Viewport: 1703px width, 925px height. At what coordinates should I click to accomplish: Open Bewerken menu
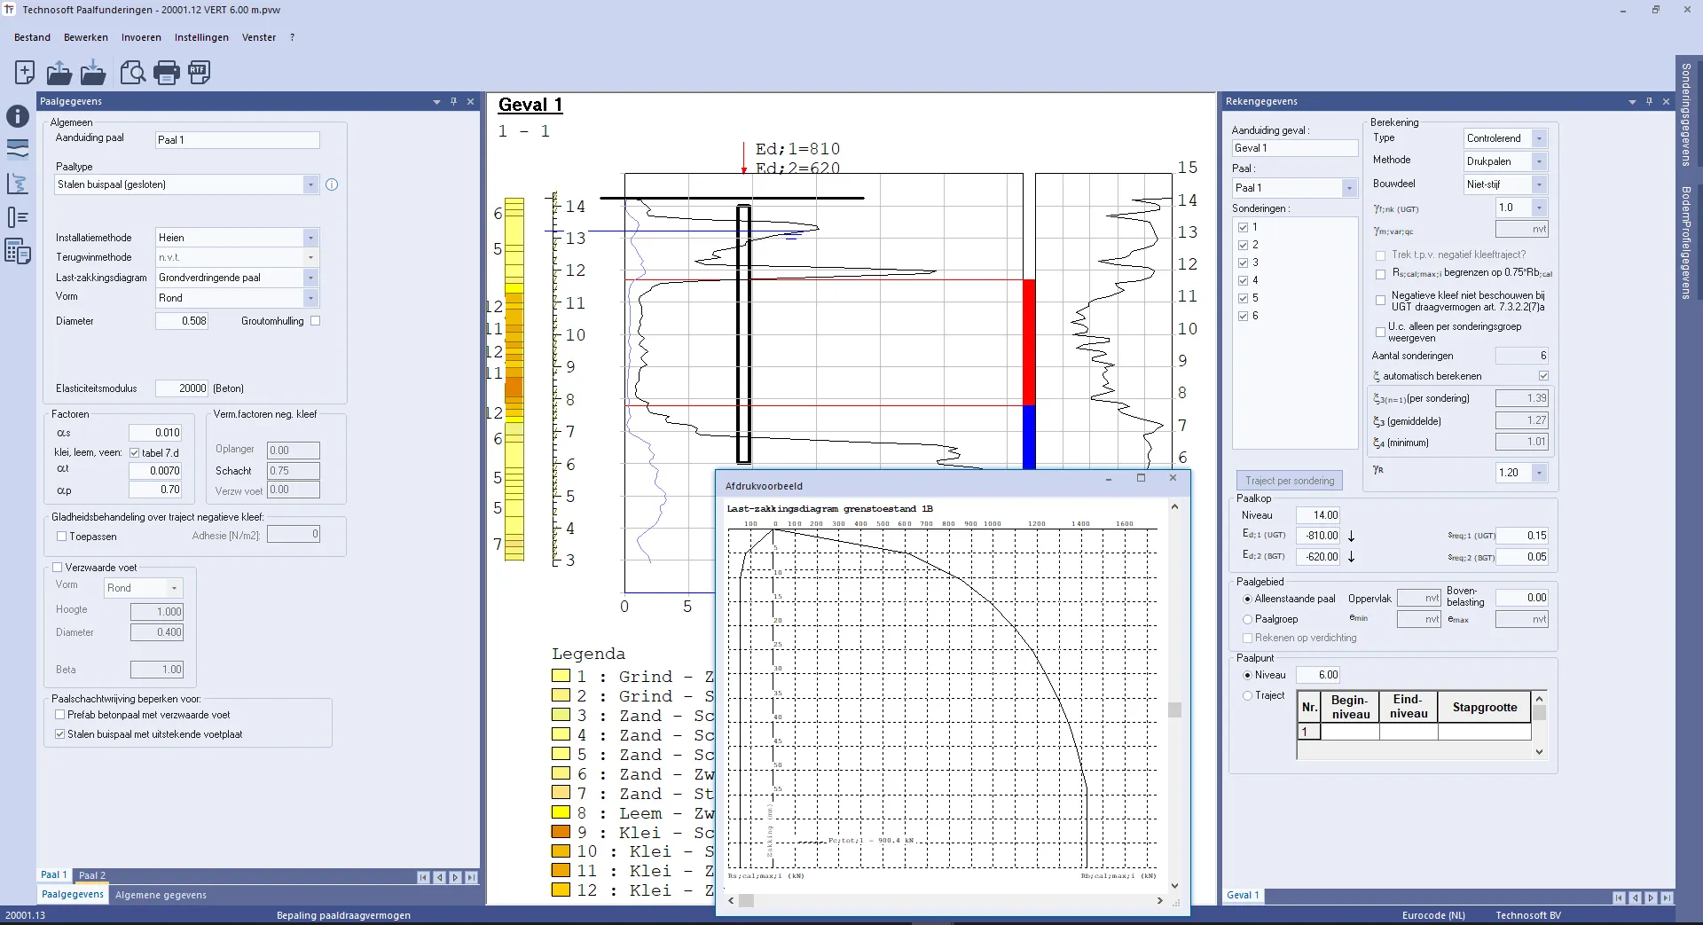[x=86, y=37]
